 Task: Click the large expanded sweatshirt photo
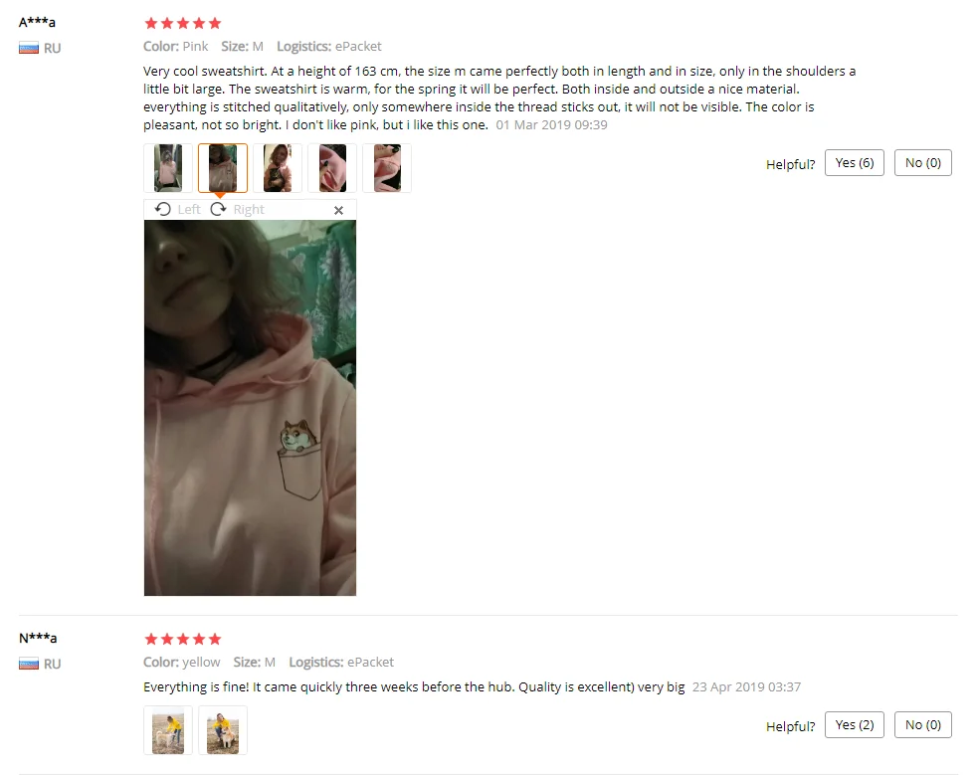(251, 408)
